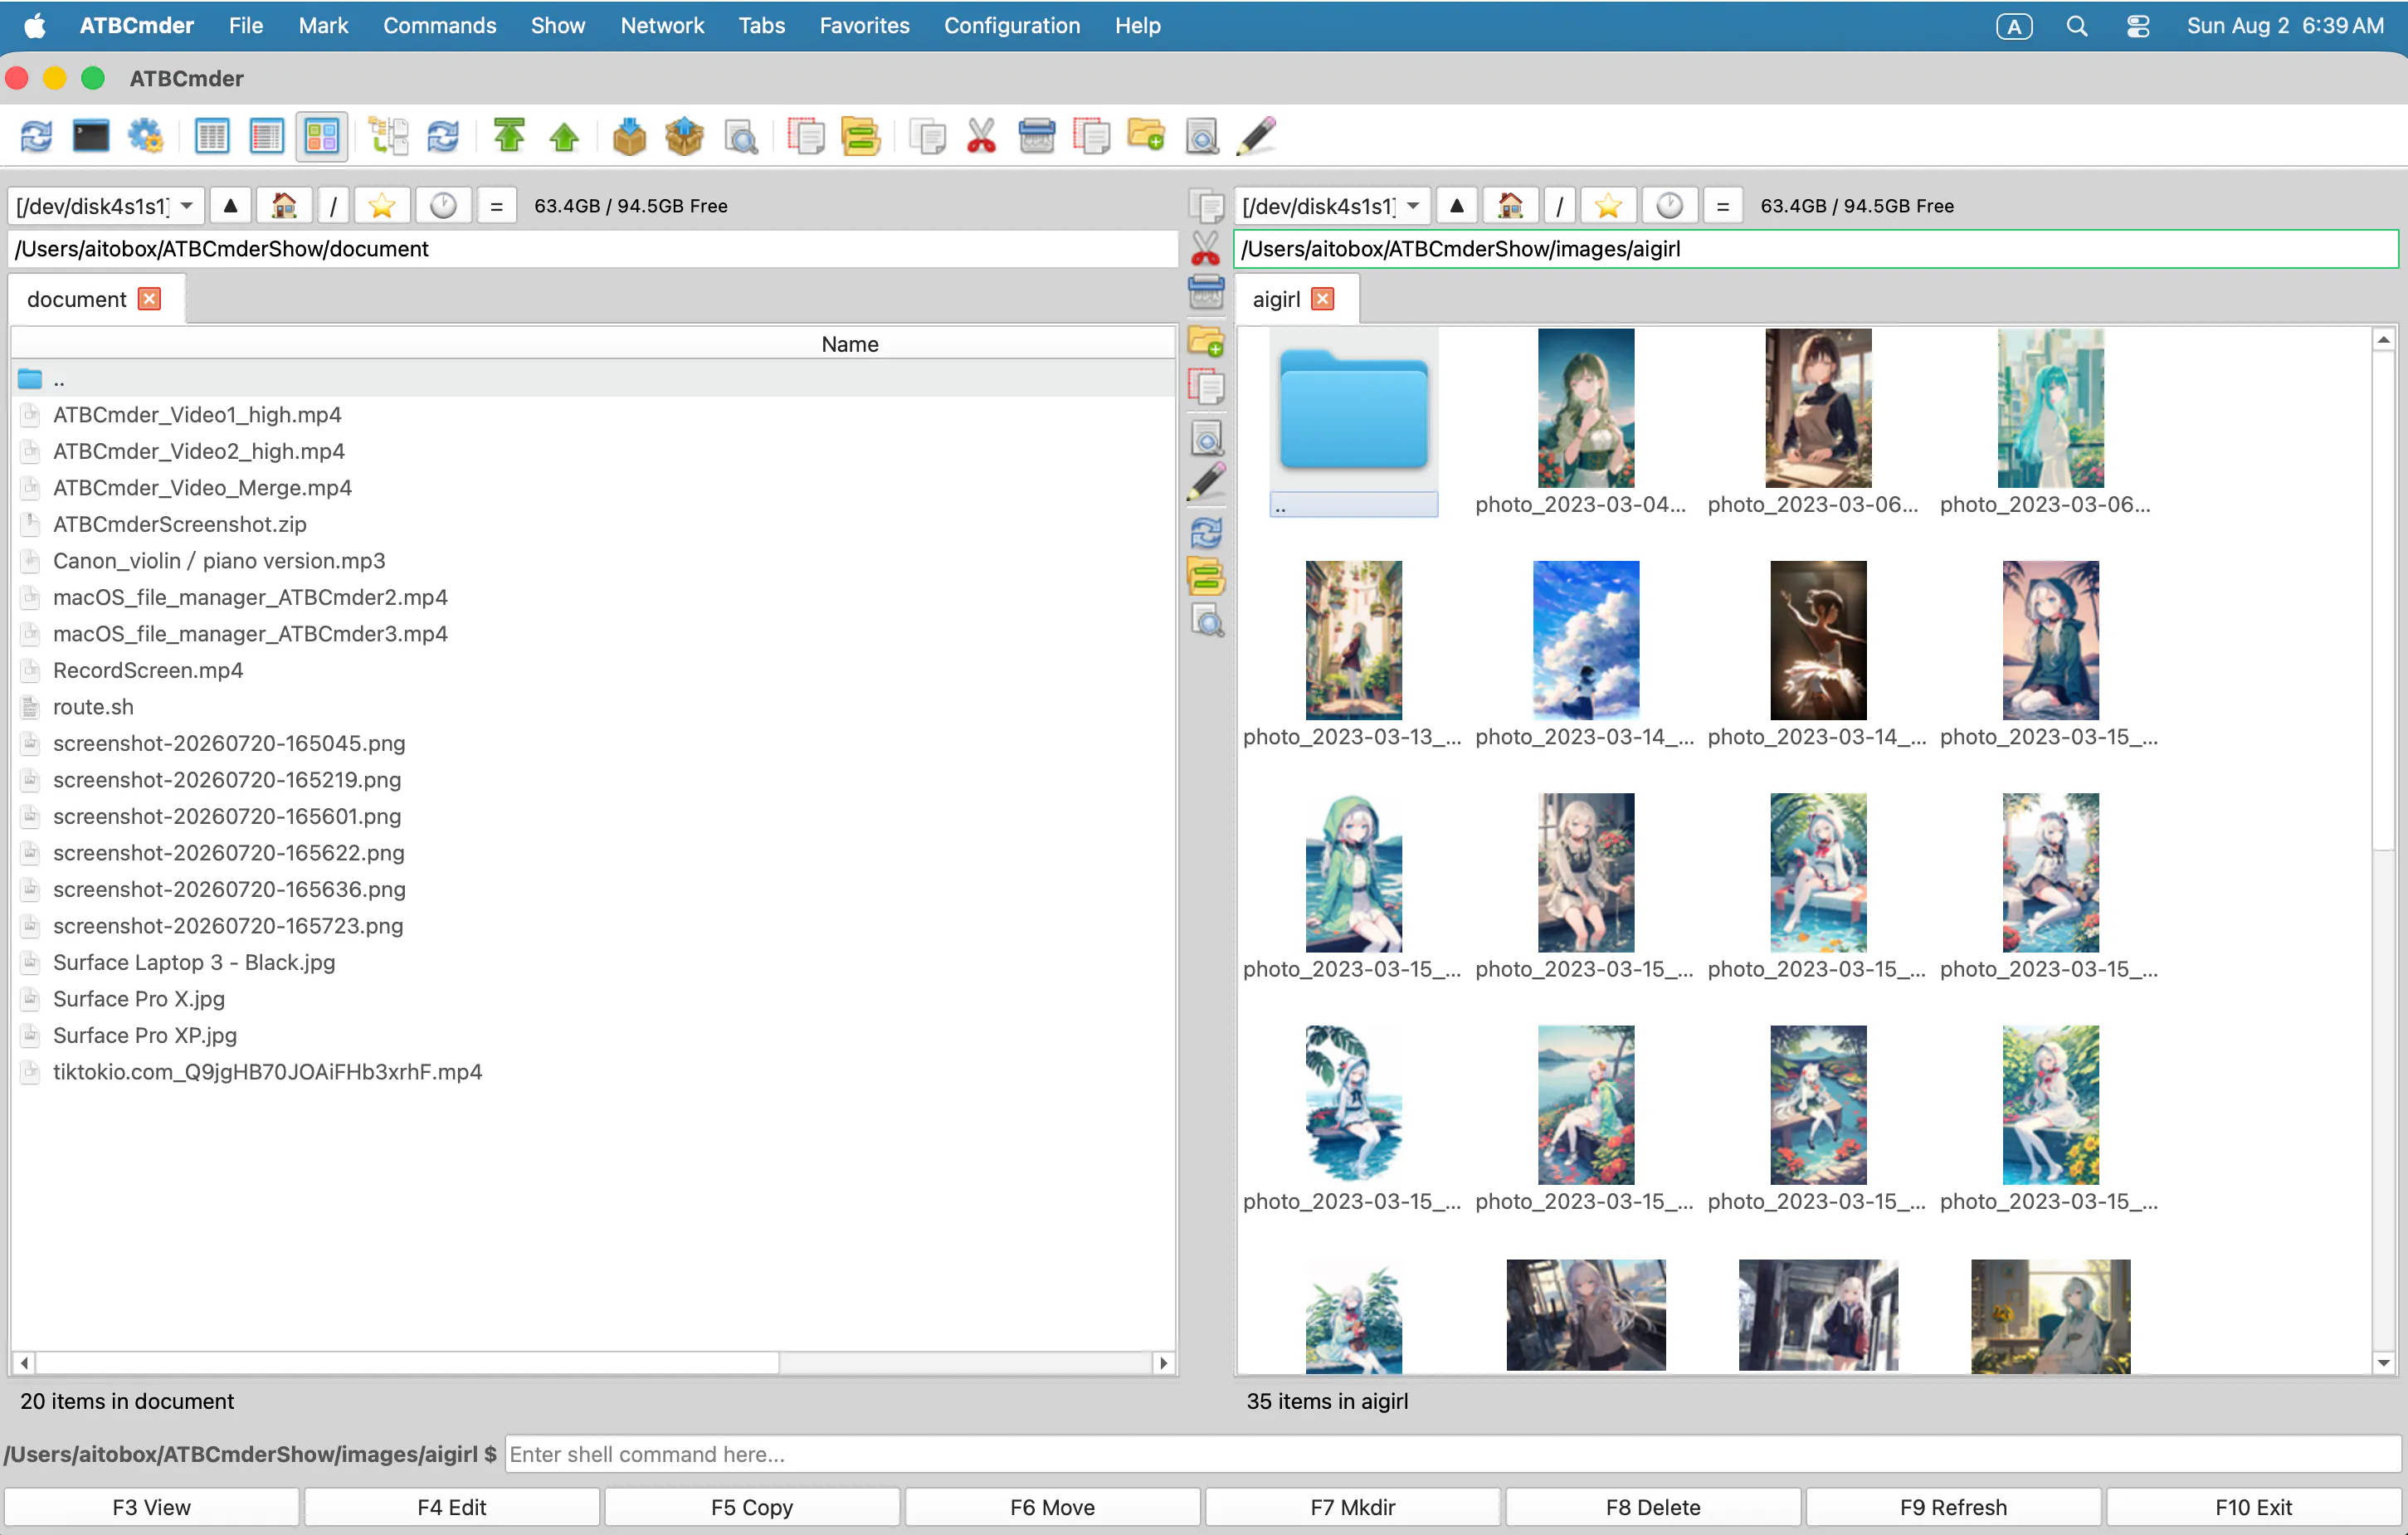Focus the shell command input field
The height and width of the screenshot is (1535, 2408).
[x=1451, y=1454]
